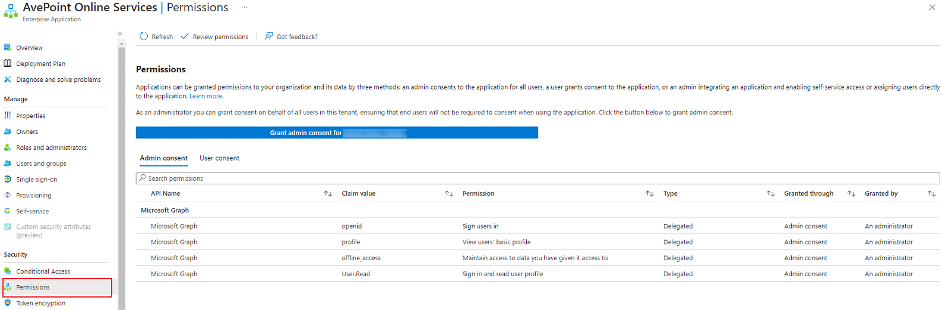Sort by Granted through column arrows
Image resolution: width=942 pixels, height=310 pixels.
851,194
